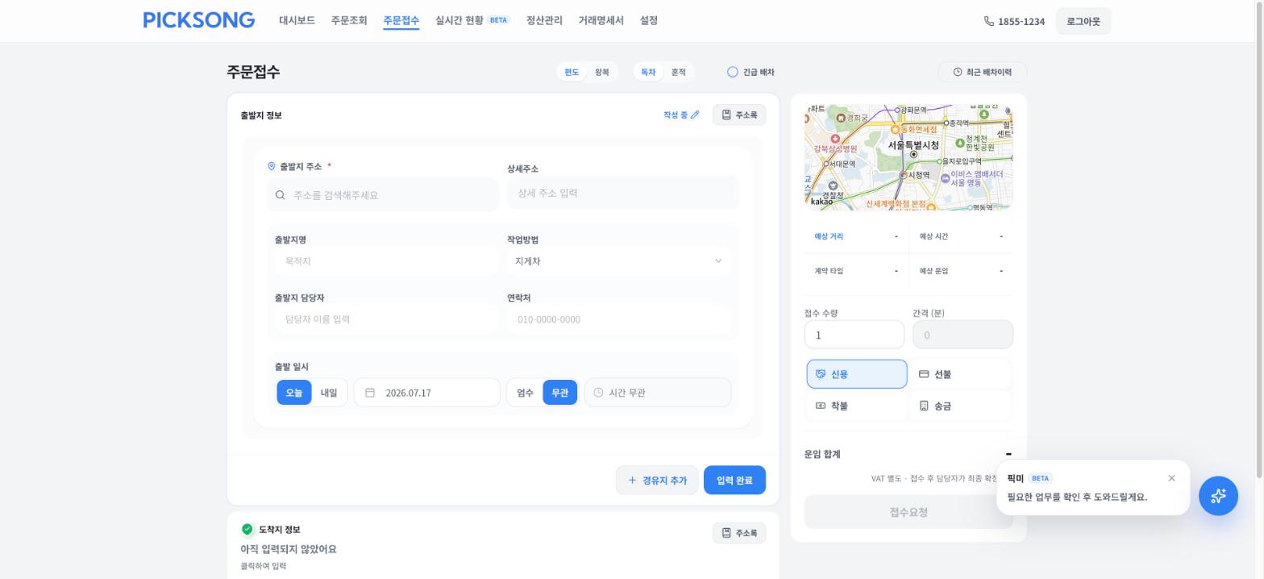The width and height of the screenshot is (1264, 579).
Task: Click the 작성 중 status text
Action: 676,115
